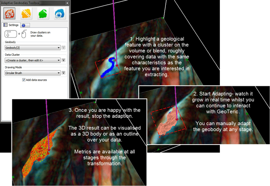Click the options button beside Drawing Mode dropdown
The width and height of the screenshot is (270, 186).
[x=64, y=73]
